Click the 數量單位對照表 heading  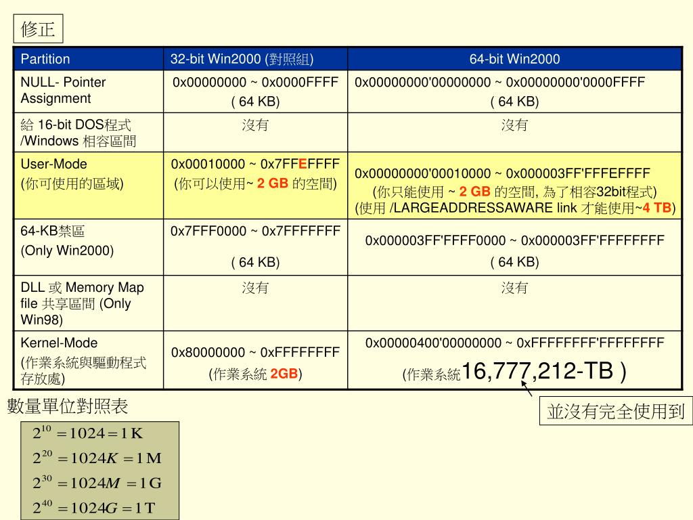coord(68,406)
